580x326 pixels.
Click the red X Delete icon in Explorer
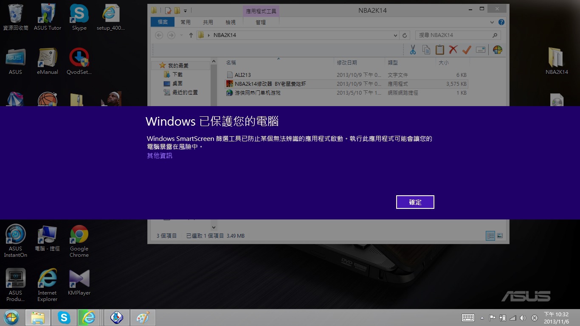(453, 50)
